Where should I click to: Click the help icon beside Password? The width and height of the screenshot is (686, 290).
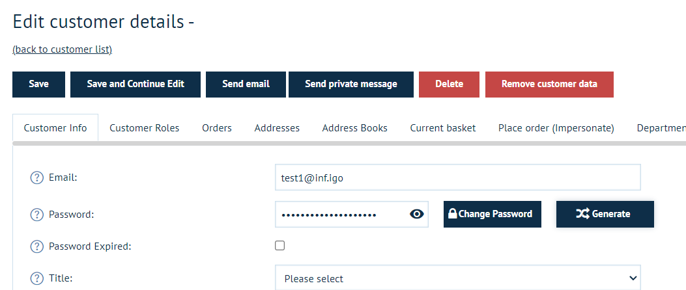pyautogui.click(x=36, y=215)
